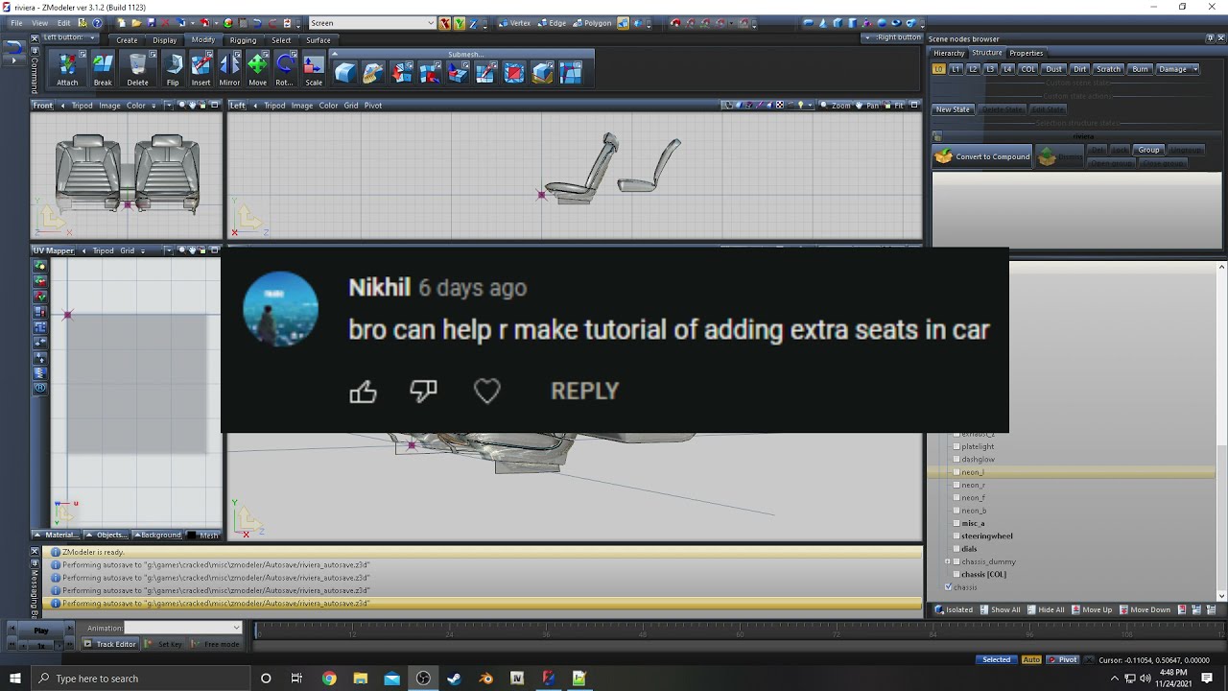Viewport: 1228px width, 691px height.
Task: Click Hide All in scene browser
Action: [1046, 609]
